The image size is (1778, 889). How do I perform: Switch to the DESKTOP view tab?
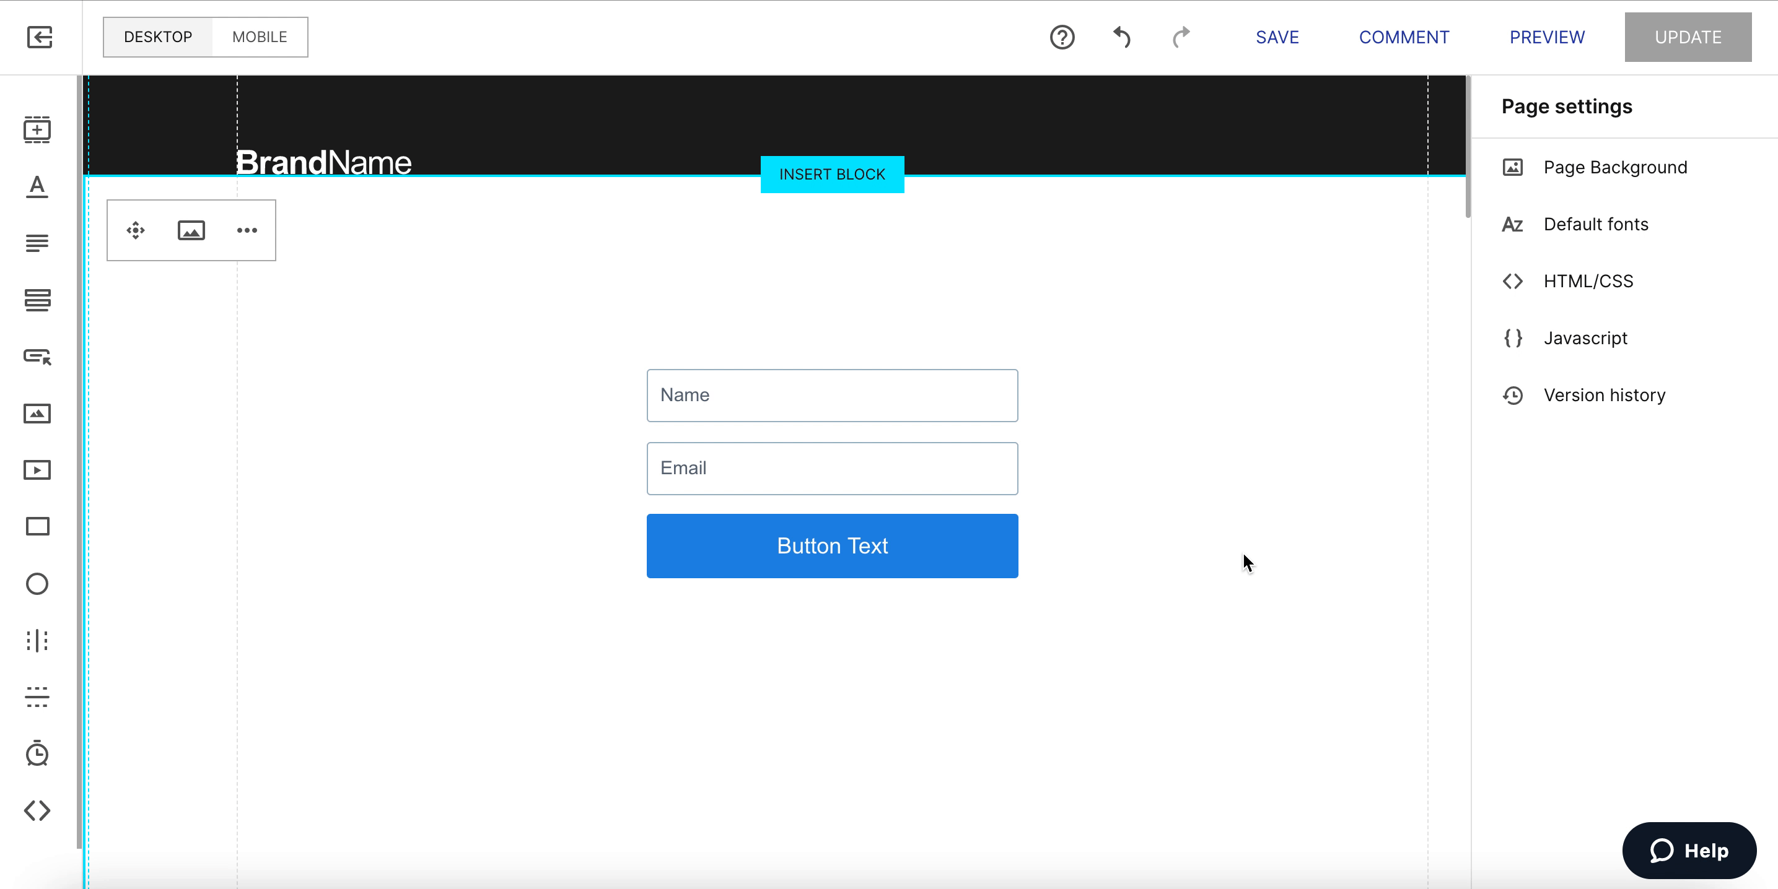click(158, 37)
